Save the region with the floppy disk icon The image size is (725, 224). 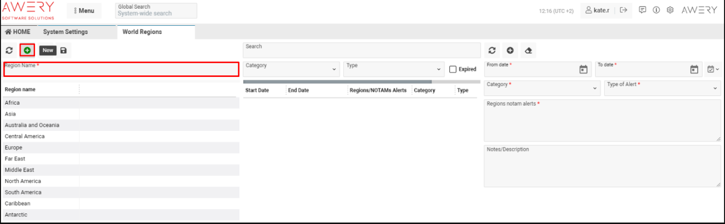pyautogui.click(x=63, y=50)
